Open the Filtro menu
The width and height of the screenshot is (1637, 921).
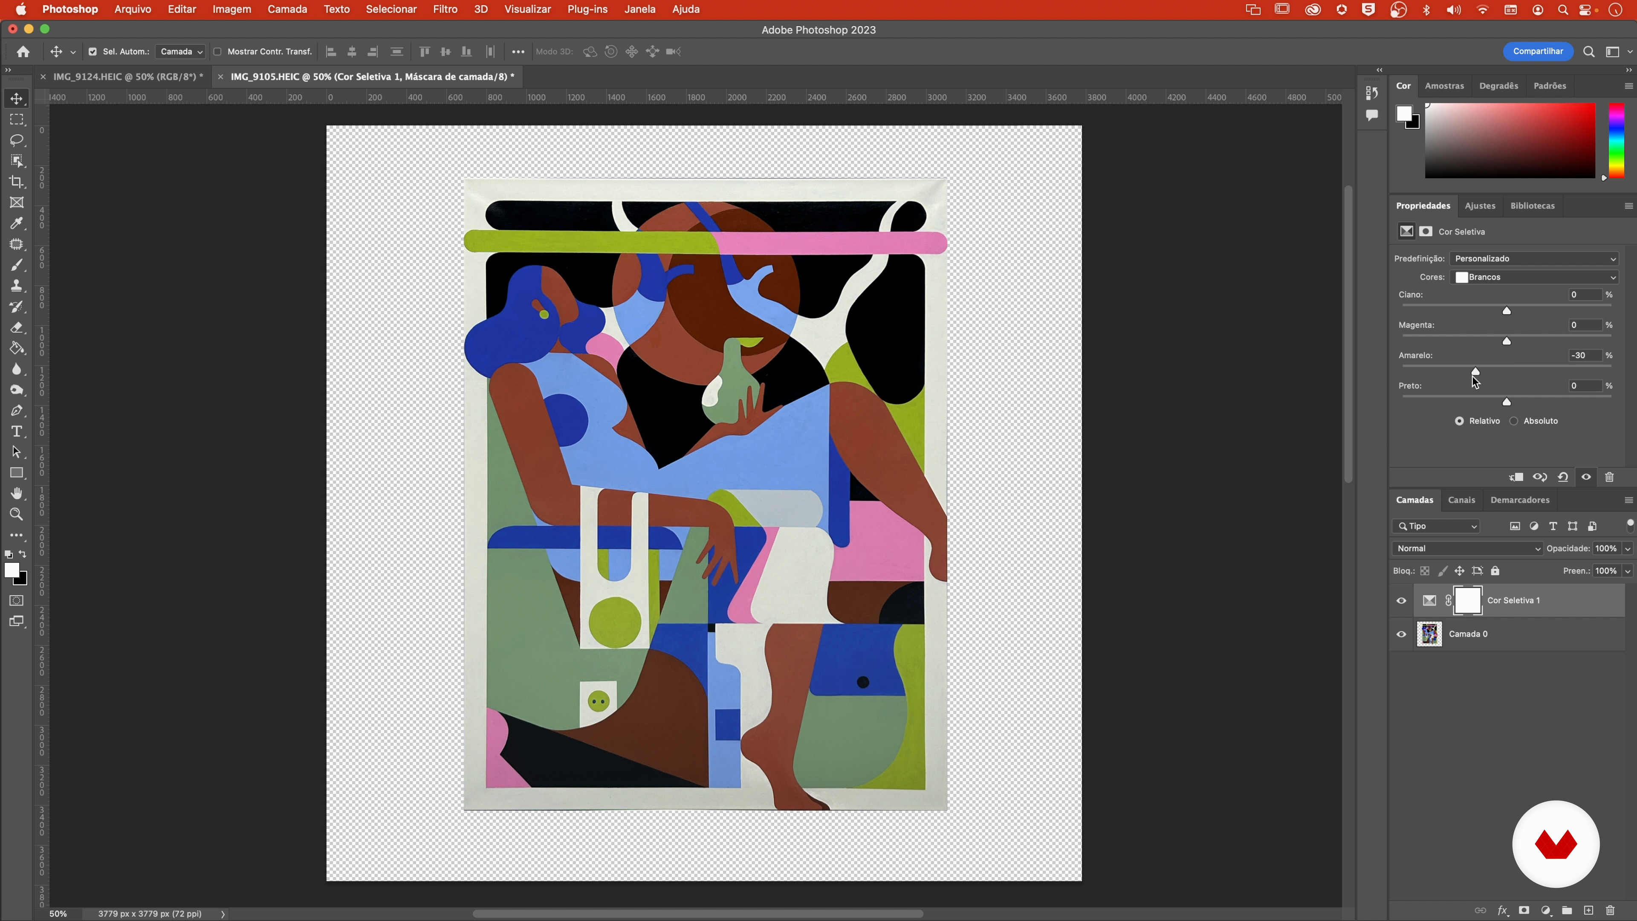445,9
